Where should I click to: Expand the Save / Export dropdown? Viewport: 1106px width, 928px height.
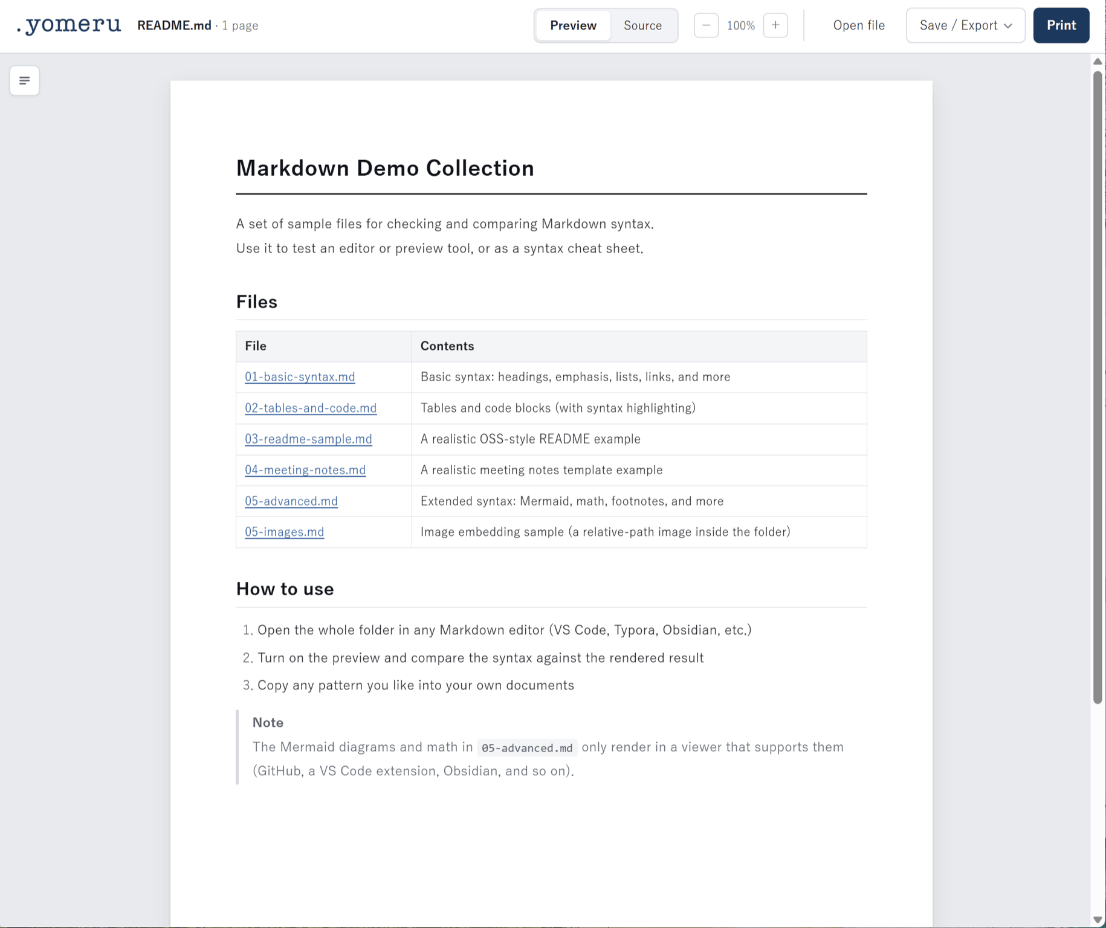(x=965, y=25)
